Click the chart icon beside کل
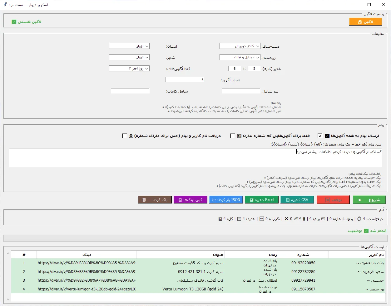The width and height of the screenshot is (391, 306). point(220,219)
